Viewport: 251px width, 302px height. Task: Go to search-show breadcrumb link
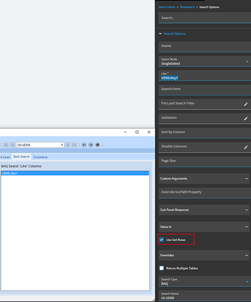click(x=167, y=7)
